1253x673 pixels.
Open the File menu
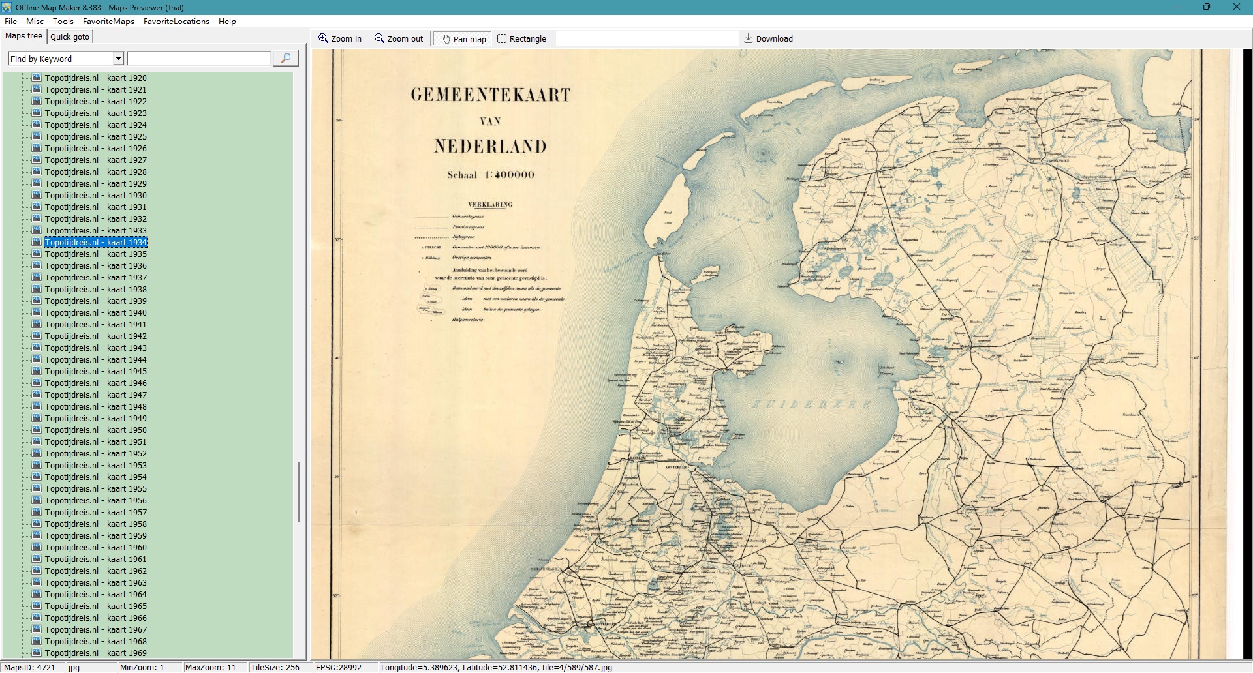click(x=10, y=22)
